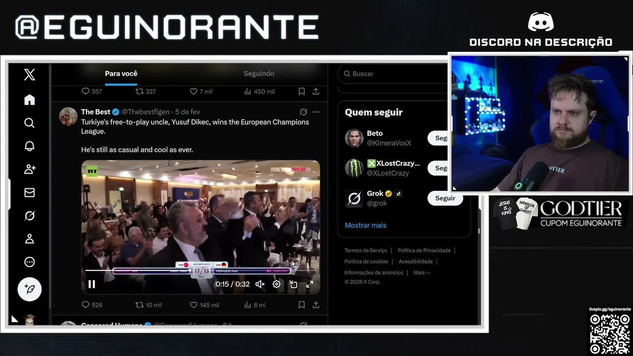
Task: Open Informações de anúncios link
Action: coord(374,272)
